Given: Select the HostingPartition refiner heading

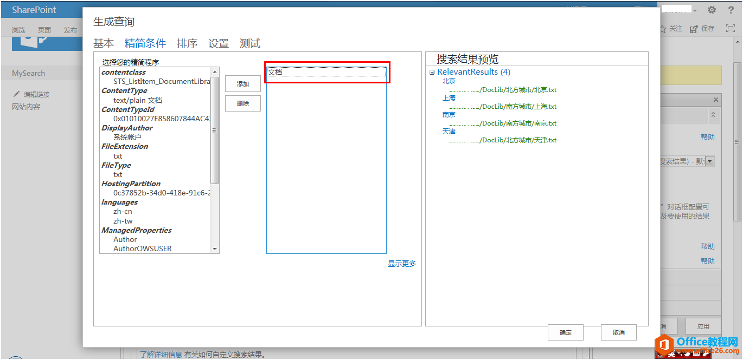Looking at the screenshot, I should pyautogui.click(x=131, y=184).
